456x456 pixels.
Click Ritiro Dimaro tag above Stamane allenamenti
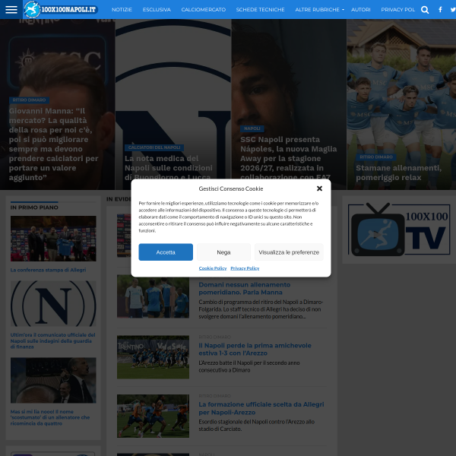point(376,157)
